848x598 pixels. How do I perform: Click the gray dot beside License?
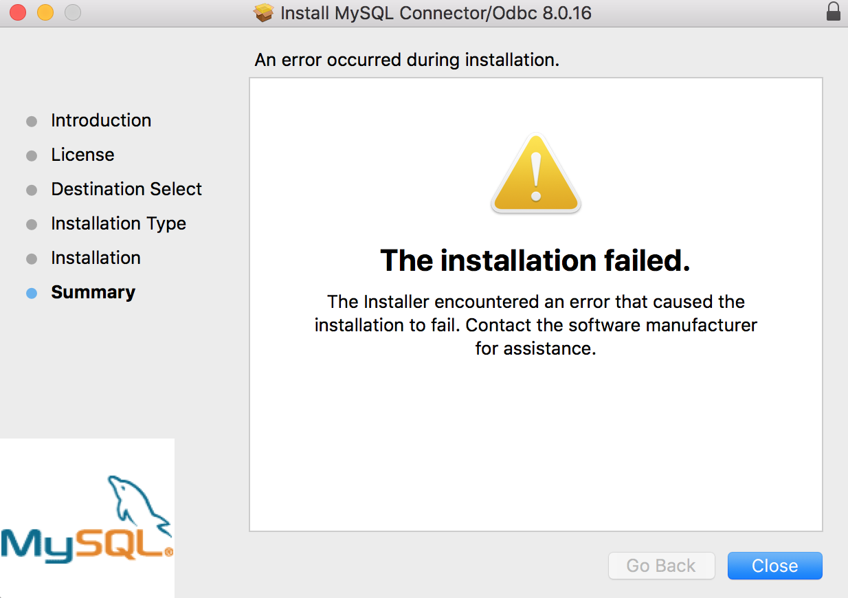[x=32, y=155]
